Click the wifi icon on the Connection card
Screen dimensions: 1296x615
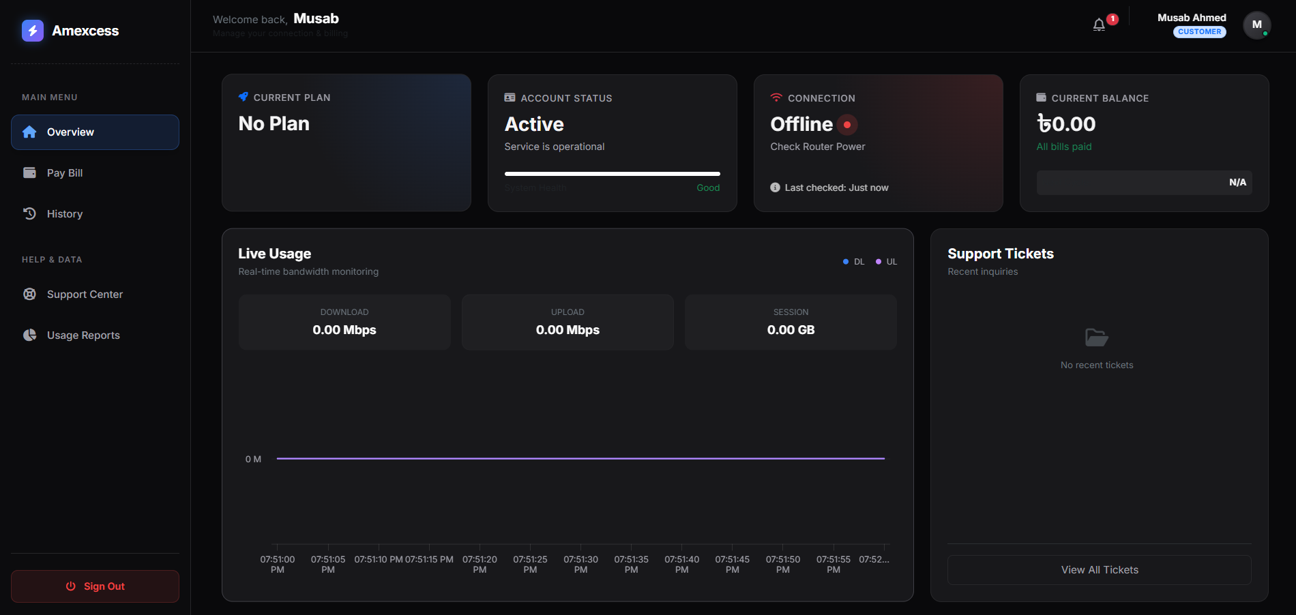coord(776,97)
